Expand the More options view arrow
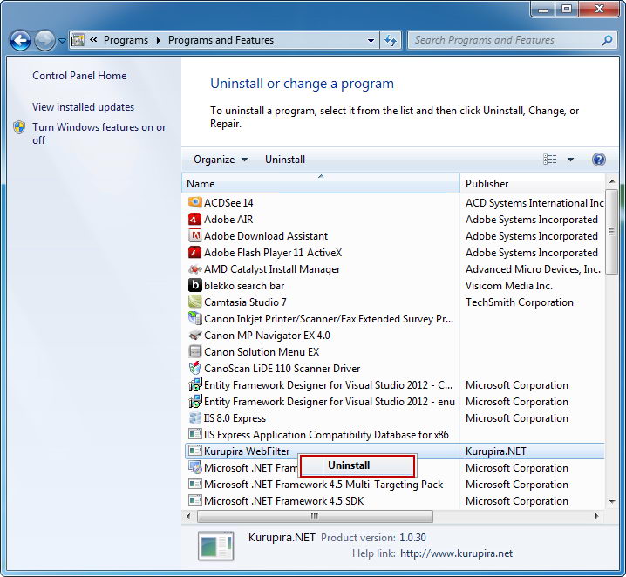Screen dimensions: 626x577 coord(570,160)
